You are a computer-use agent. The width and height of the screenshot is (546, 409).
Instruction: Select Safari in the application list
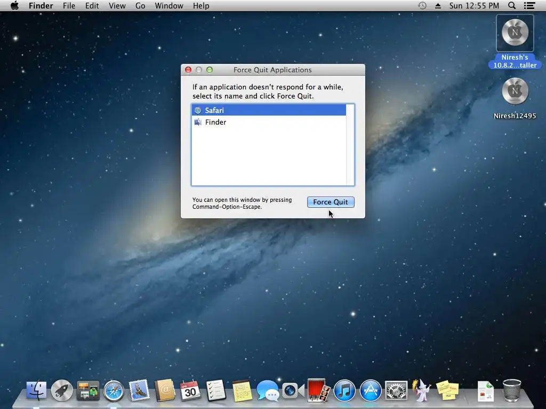coord(269,110)
